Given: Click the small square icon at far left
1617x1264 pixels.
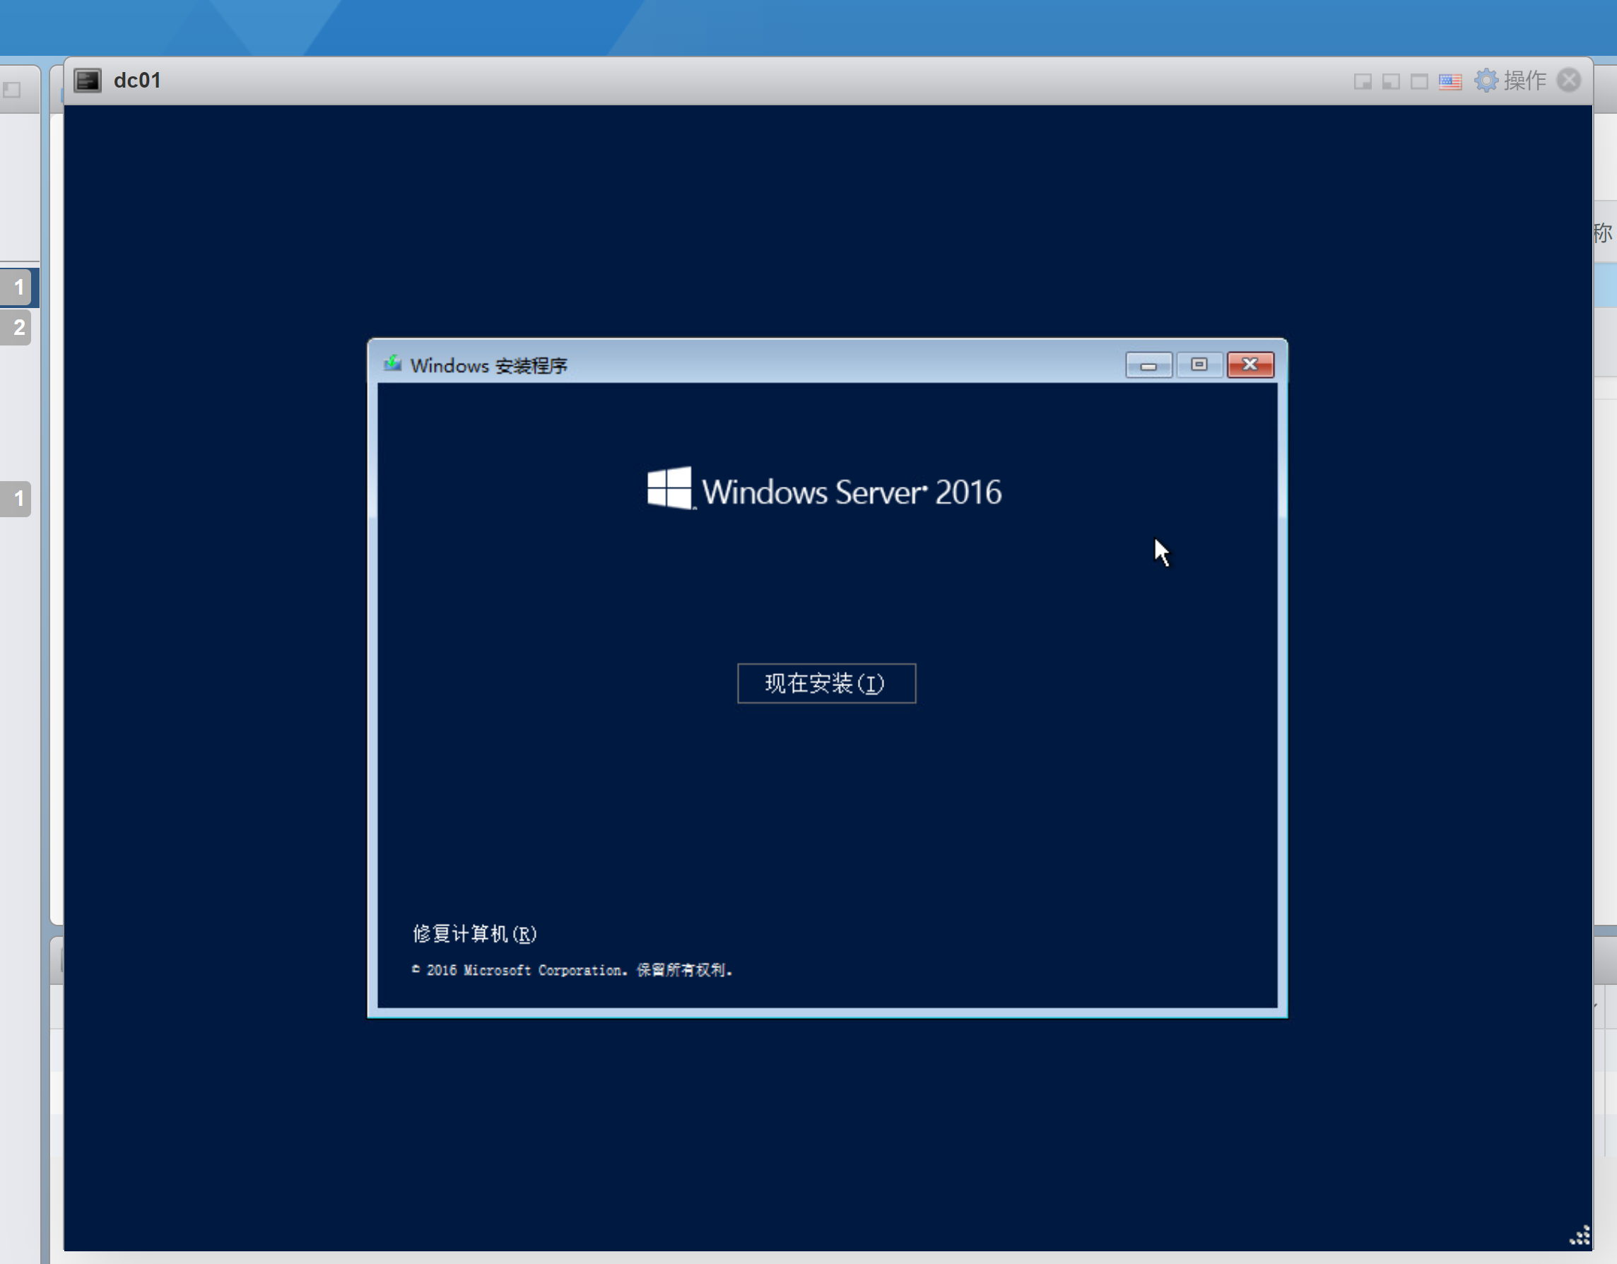Looking at the screenshot, I should click(x=12, y=90).
